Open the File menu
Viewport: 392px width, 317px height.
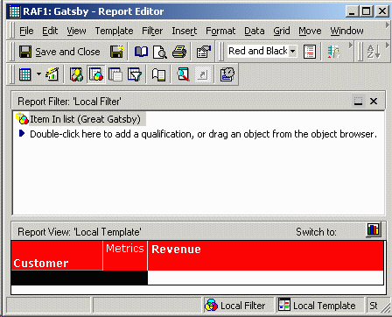point(26,31)
